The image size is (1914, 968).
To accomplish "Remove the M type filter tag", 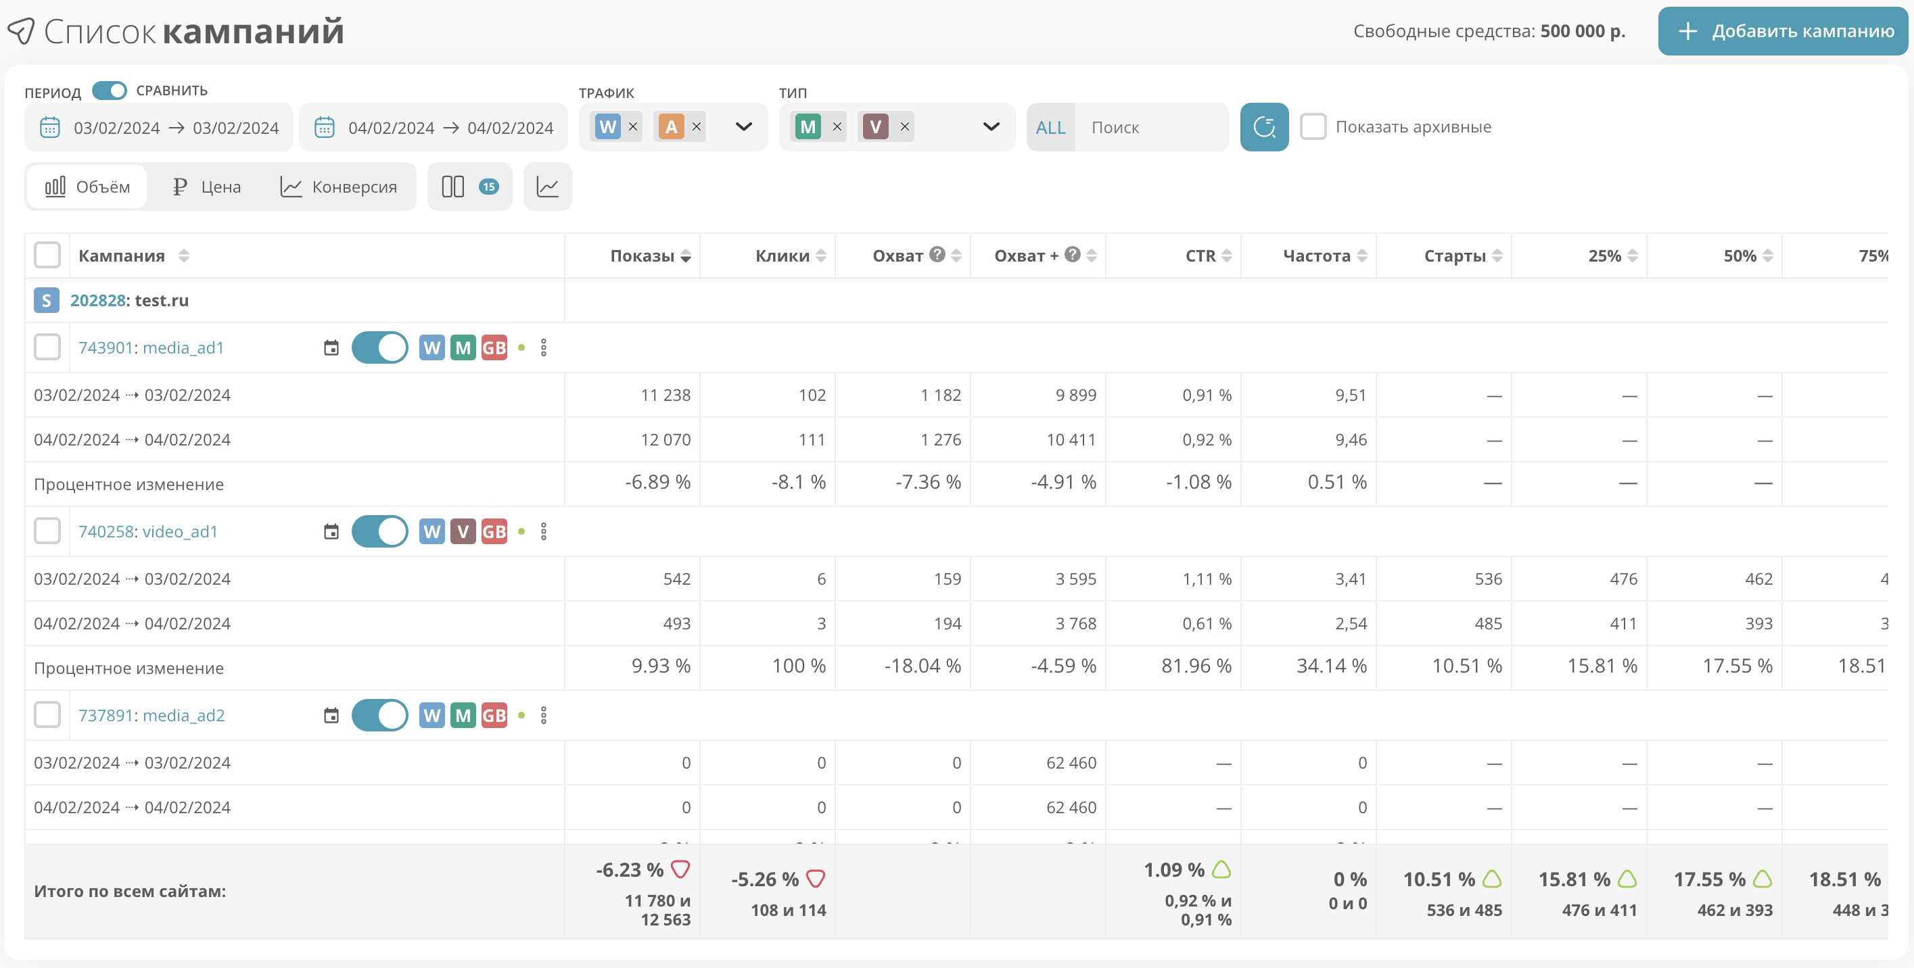I will pos(837,127).
